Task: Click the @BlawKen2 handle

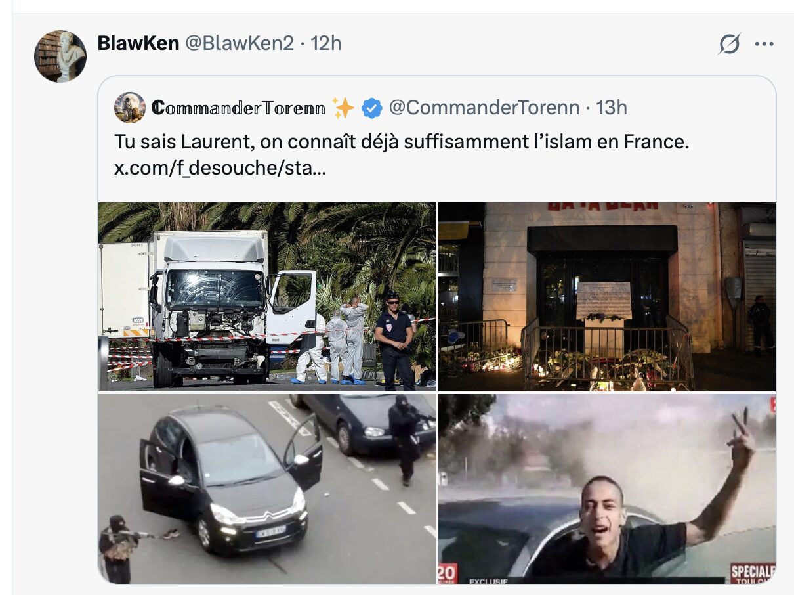Action: coord(240,43)
